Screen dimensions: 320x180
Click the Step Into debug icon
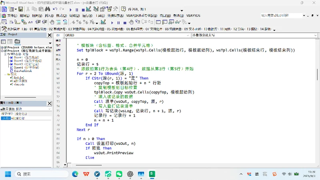tap(138, 22)
